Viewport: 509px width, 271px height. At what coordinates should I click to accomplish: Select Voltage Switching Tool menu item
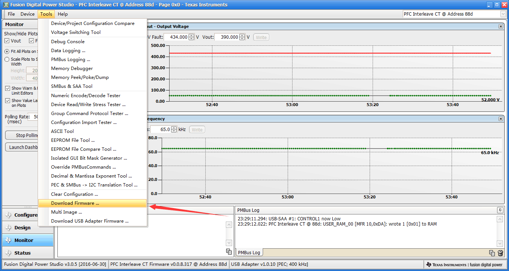pos(92,32)
